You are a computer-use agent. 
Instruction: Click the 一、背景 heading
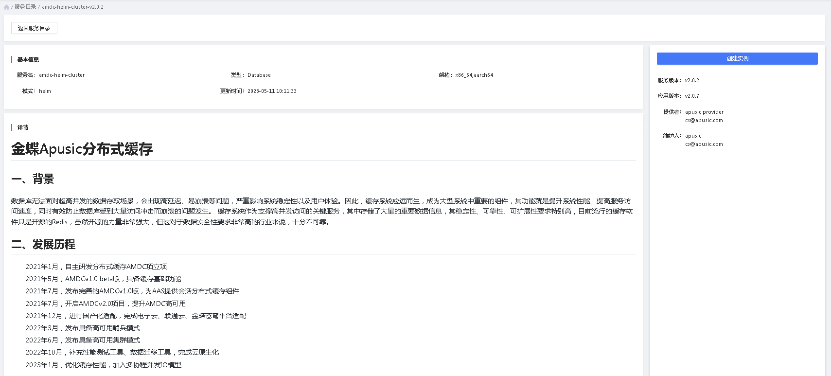pyautogui.click(x=33, y=179)
